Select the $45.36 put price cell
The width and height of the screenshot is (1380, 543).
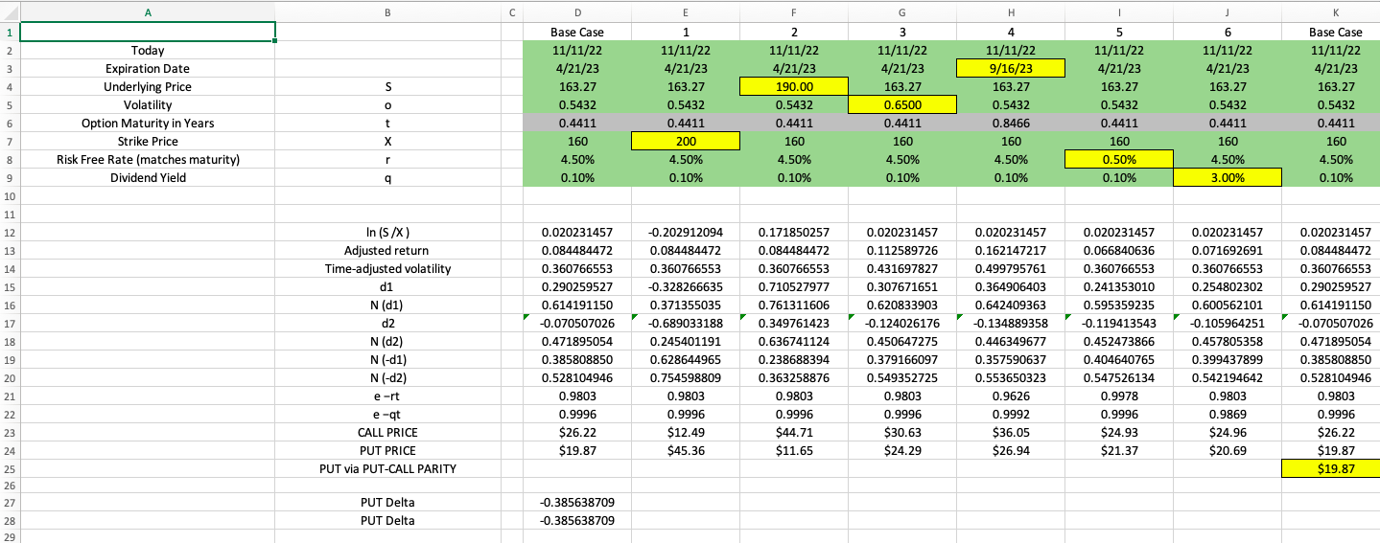point(686,450)
